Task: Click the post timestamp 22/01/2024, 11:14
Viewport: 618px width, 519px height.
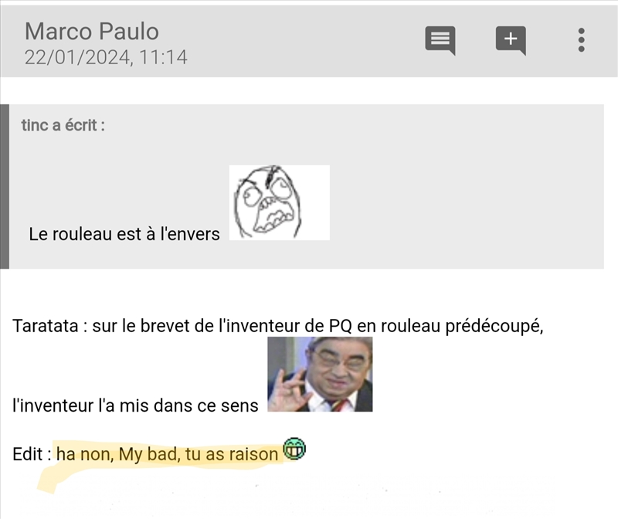Action: pos(106,57)
